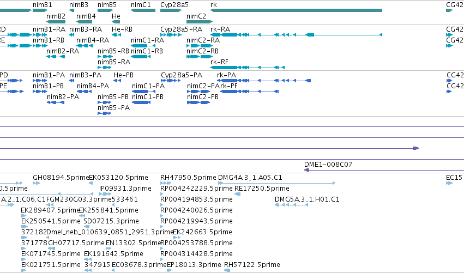The height and width of the screenshot is (273, 464).
Task: Click protein label rk-PA
Action: pos(227,75)
